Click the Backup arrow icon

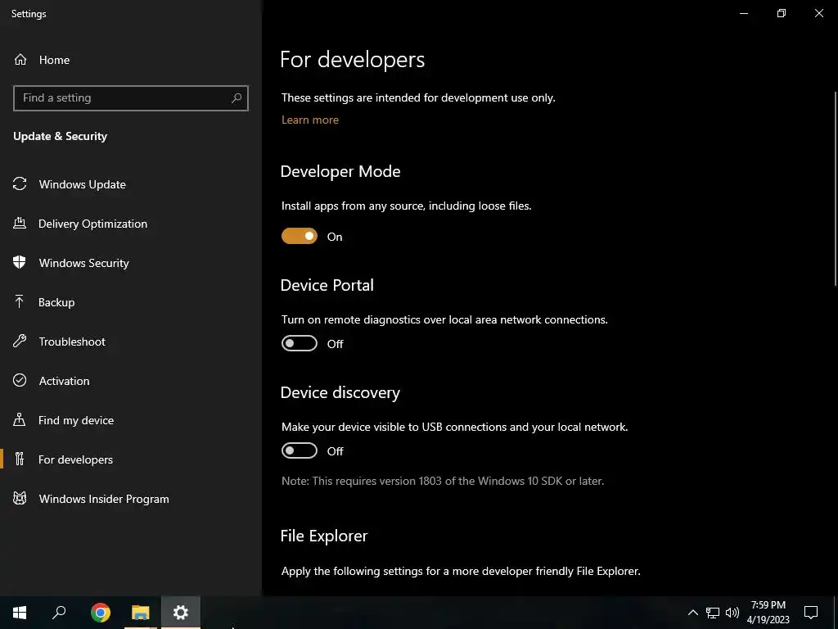(20, 301)
